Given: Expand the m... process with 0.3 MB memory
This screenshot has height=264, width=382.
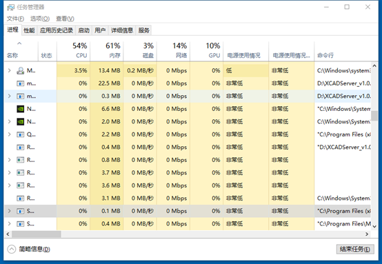Looking at the screenshot, I should coord(9,97).
